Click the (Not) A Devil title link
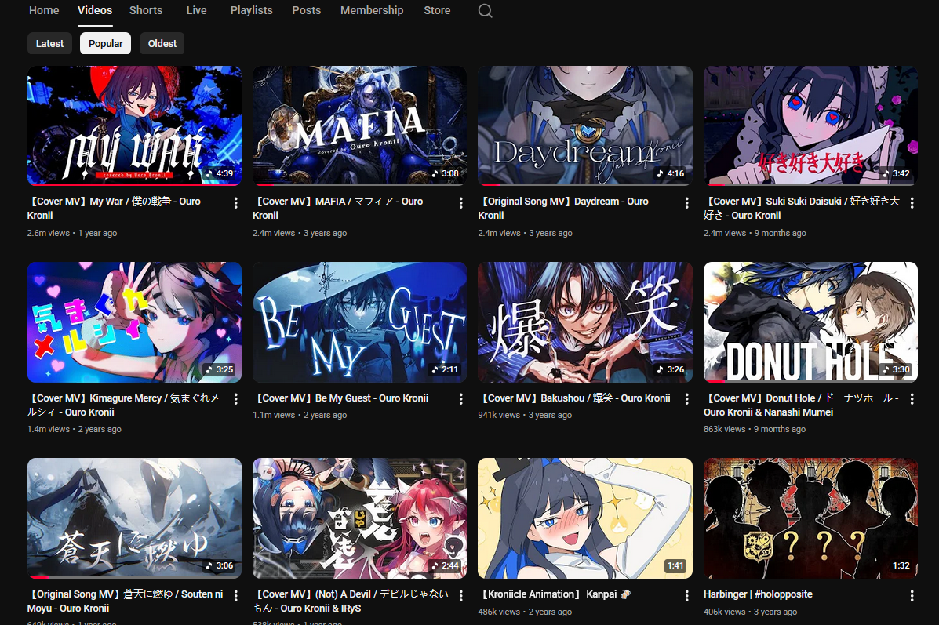Viewport: 939px width, 625px height. 351,601
